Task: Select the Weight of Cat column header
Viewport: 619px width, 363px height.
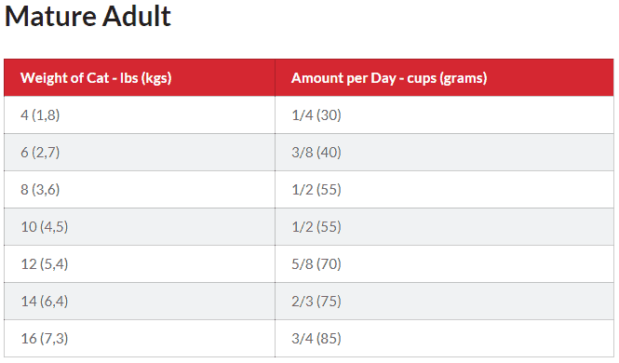Action: tap(140, 78)
